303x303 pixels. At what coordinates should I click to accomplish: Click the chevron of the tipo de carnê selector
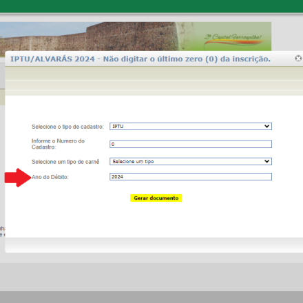pos(267,161)
